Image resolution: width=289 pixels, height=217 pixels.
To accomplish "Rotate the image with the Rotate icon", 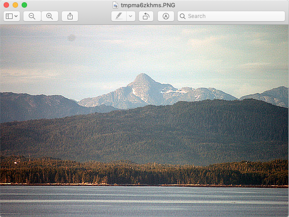I will (x=146, y=16).
